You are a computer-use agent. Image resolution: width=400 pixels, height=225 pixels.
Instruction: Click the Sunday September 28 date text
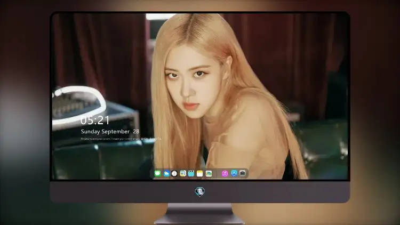(x=110, y=131)
